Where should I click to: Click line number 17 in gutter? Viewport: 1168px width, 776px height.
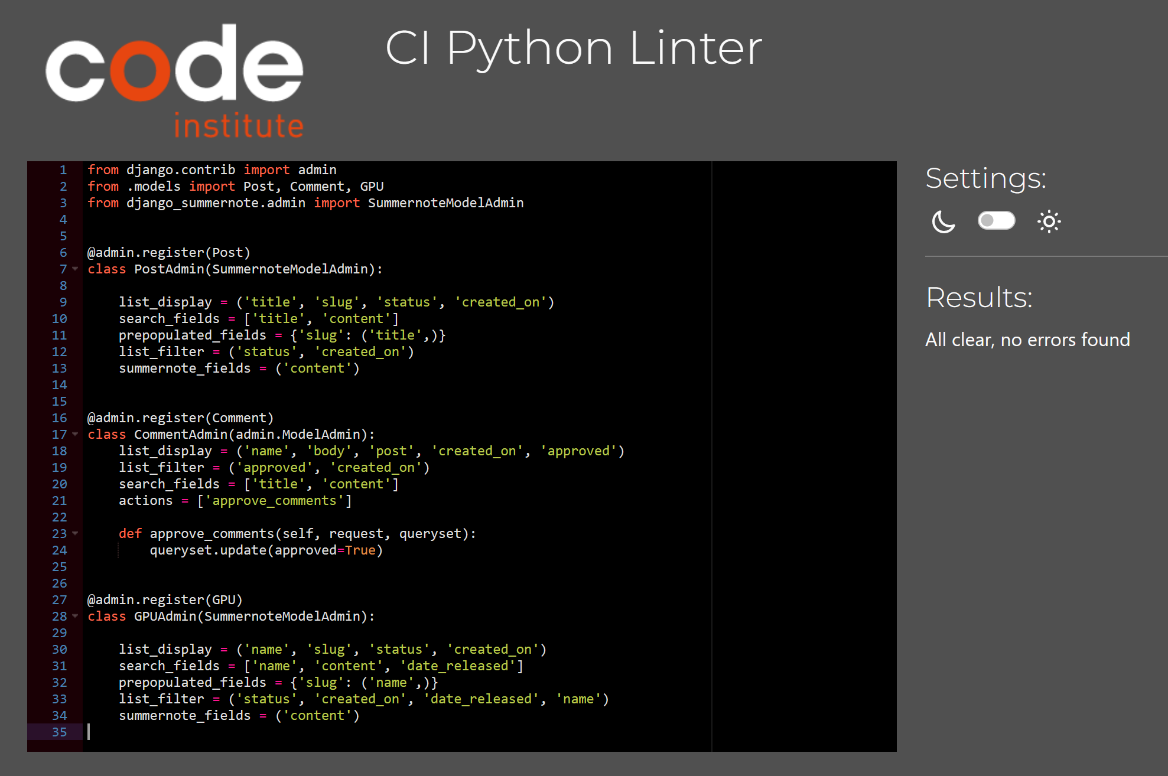[59, 434]
